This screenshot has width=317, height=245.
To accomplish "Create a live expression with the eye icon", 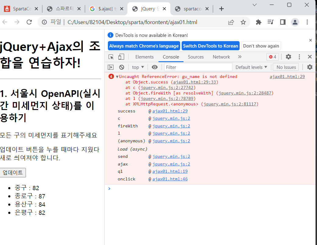I will coord(155,67).
